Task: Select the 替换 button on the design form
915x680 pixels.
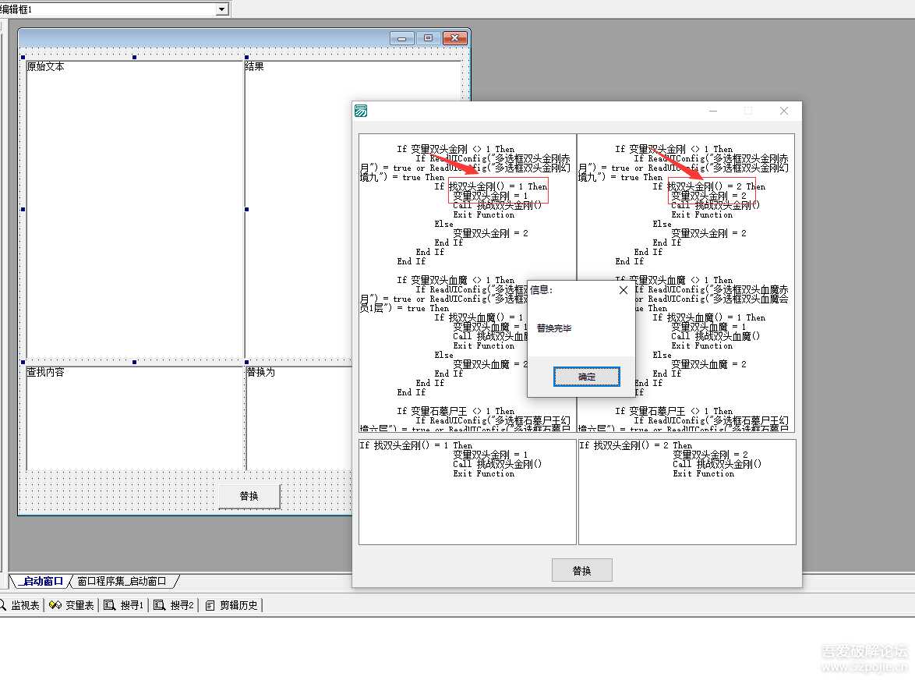Action: point(249,496)
